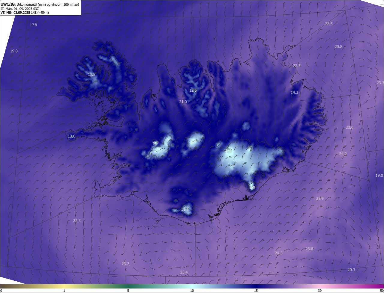Click the title 'Úrkomumætti (mm) og vindur í 100m hæð'
Viewport: 384px width, 293px height.
coord(48,4)
